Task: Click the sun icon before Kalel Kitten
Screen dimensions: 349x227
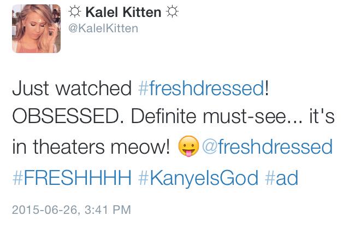Action: tap(74, 12)
